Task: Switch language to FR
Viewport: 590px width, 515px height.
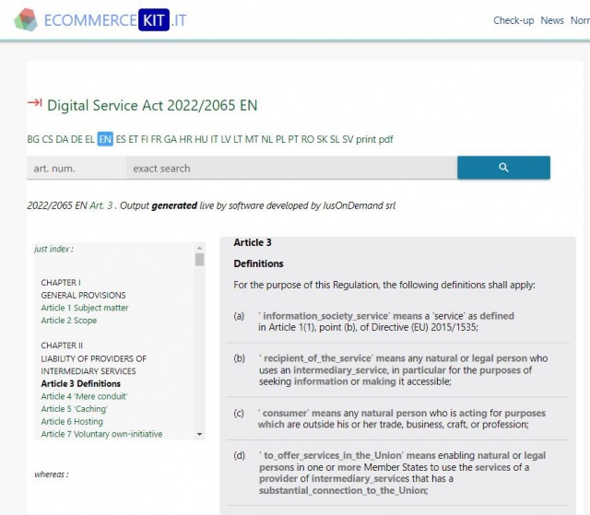Action: coord(156,139)
